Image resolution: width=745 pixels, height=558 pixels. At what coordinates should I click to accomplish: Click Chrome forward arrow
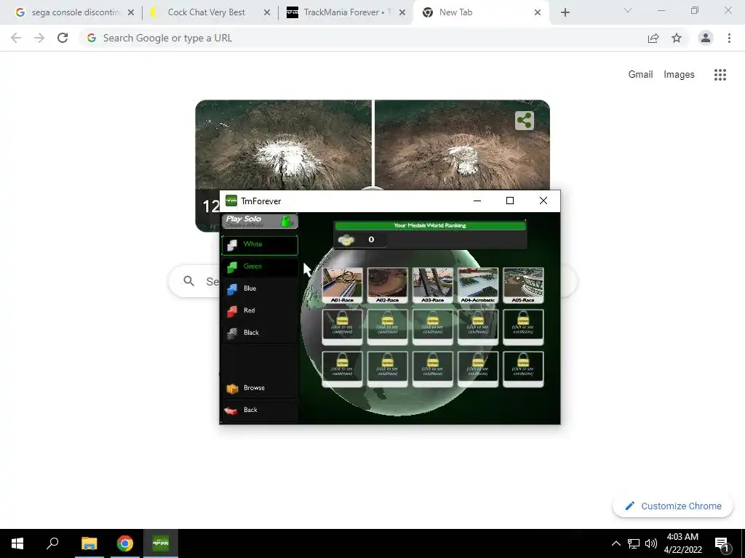39,38
